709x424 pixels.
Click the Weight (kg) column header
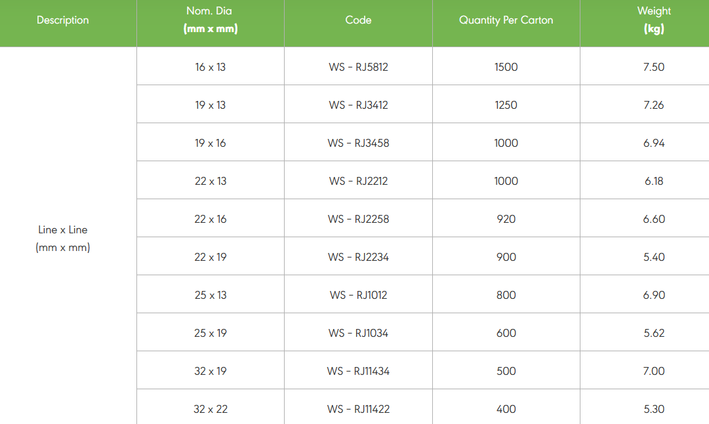coord(654,20)
